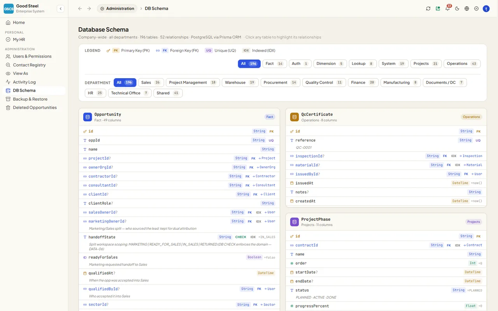Filter by Warehouse department
The image size is (498, 311).
pyautogui.click(x=240, y=82)
